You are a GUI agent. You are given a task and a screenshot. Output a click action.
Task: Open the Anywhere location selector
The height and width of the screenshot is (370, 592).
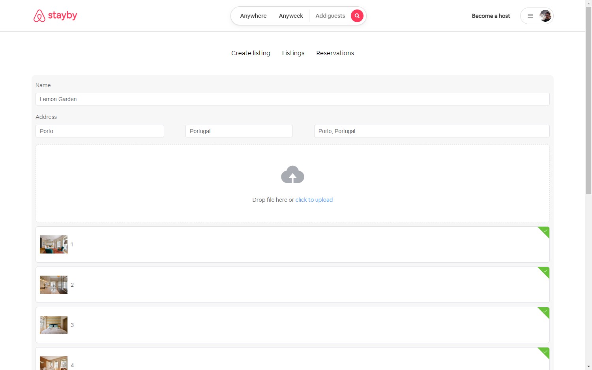click(253, 16)
